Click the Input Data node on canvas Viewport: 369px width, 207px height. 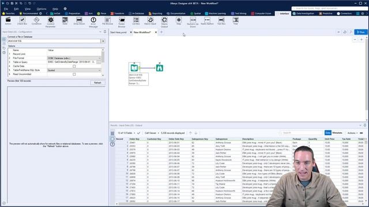134,68
